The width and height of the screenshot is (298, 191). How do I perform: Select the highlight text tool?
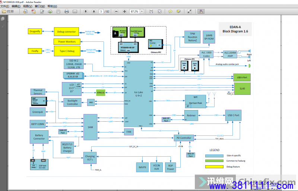[x=178, y=12]
